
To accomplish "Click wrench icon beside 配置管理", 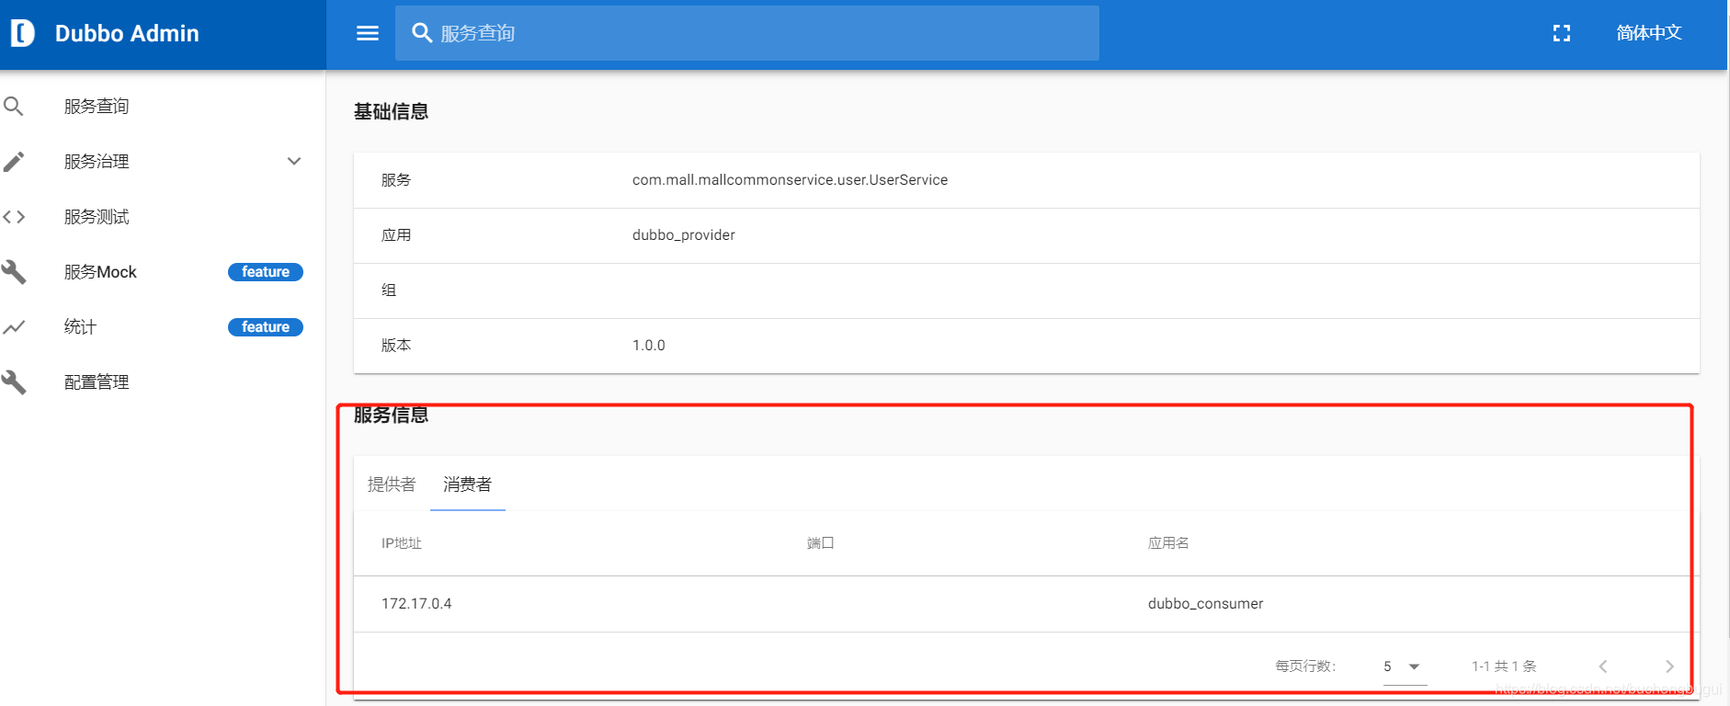I will coord(14,382).
